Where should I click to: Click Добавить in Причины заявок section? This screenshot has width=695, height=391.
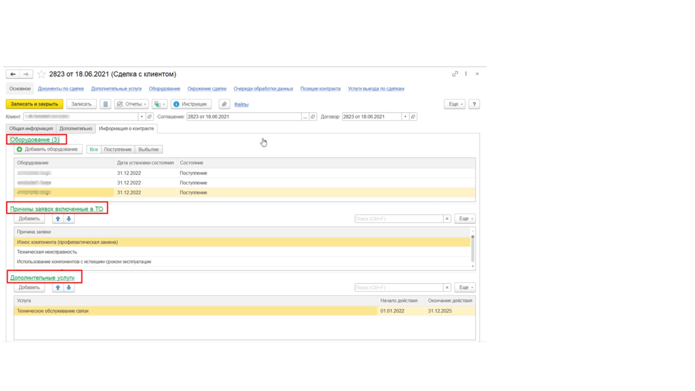[29, 219]
